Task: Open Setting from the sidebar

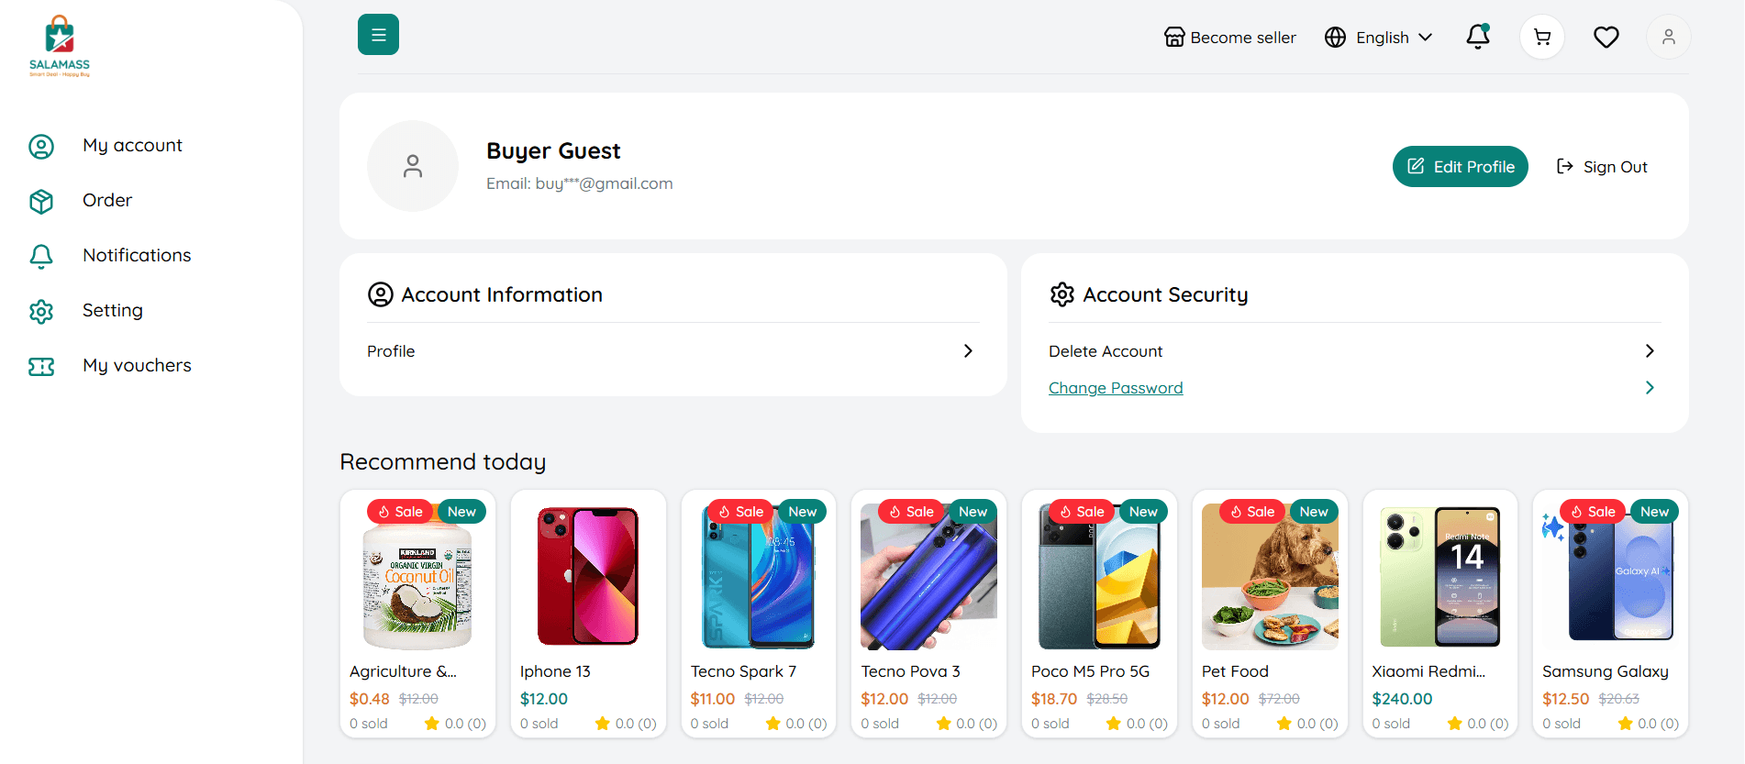Action: tap(112, 310)
